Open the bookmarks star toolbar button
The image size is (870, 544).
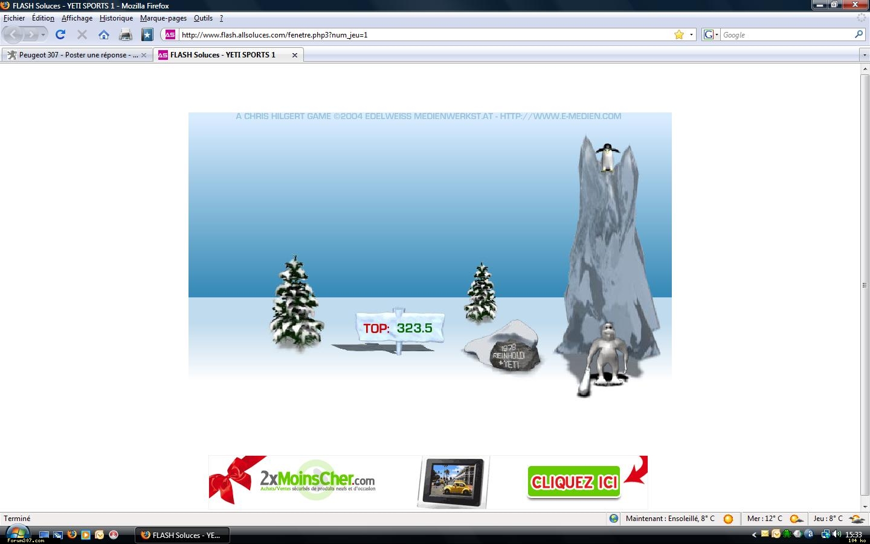point(147,34)
